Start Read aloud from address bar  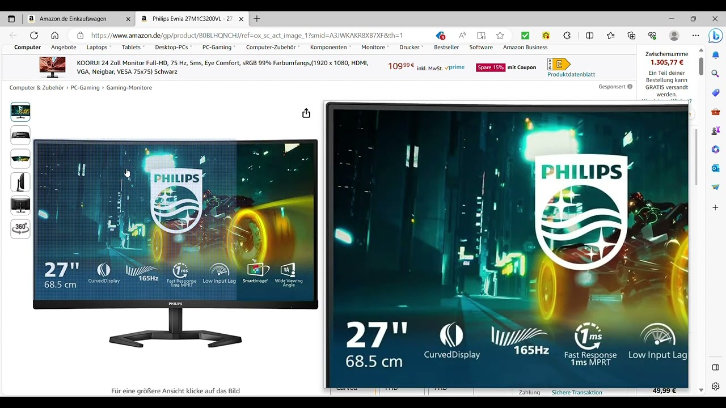[462, 35]
